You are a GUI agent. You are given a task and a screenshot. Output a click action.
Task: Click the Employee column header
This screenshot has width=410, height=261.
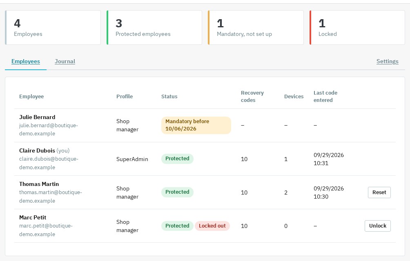click(31, 96)
